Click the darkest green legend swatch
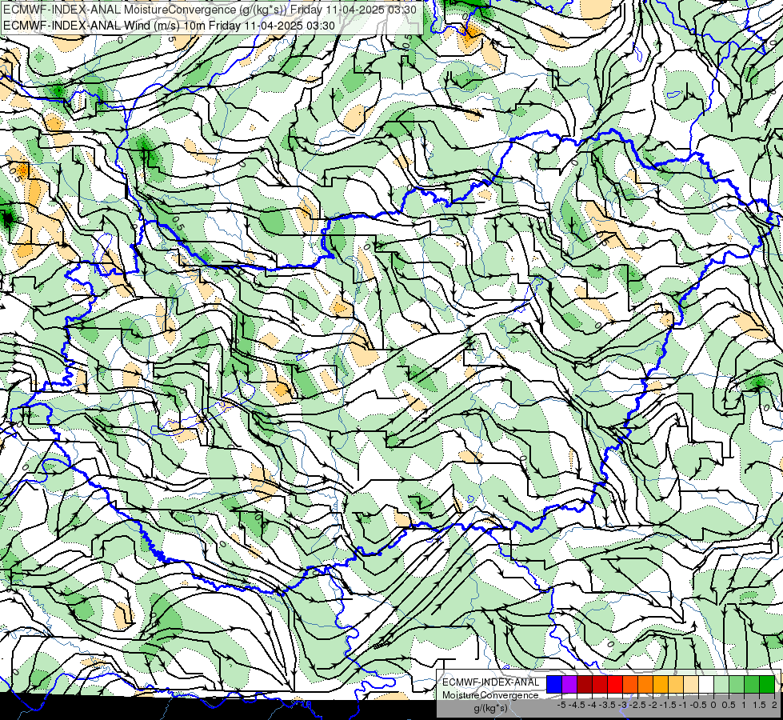This screenshot has width=783, height=720. pos(767,684)
